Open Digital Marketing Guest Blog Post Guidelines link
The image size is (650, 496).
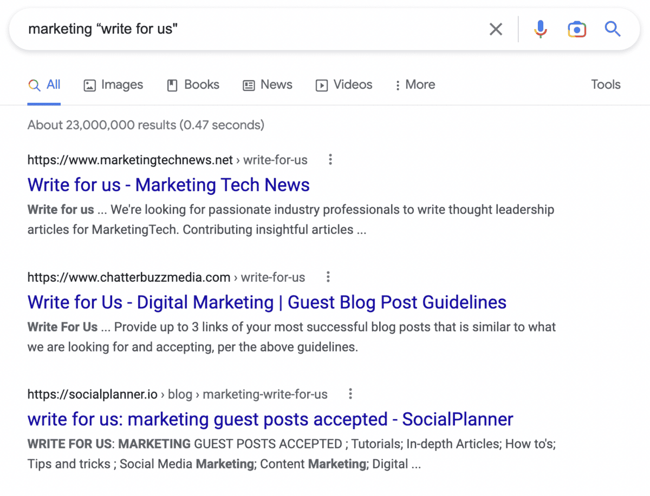click(x=267, y=302)
